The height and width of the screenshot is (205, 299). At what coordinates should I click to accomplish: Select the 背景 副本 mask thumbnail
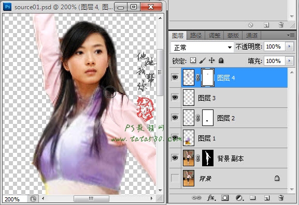click(x=208, y=158)
